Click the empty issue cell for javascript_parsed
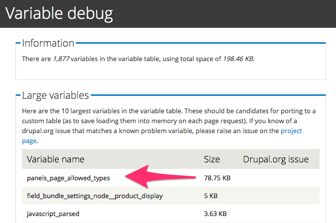 pyautogui.click(x=279, y=214)
